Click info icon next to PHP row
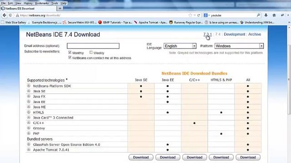This screenshot has height=163, width=291. click(29, 133)
